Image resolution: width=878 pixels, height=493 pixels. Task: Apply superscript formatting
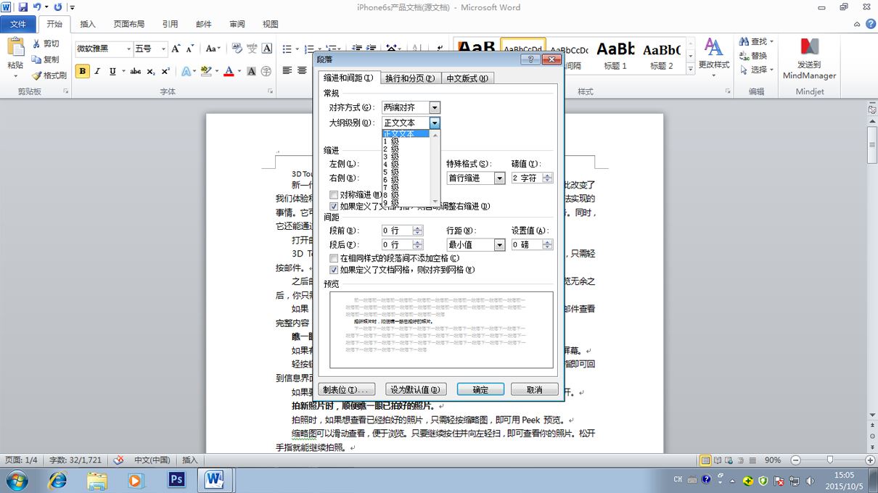pos(165,71)
